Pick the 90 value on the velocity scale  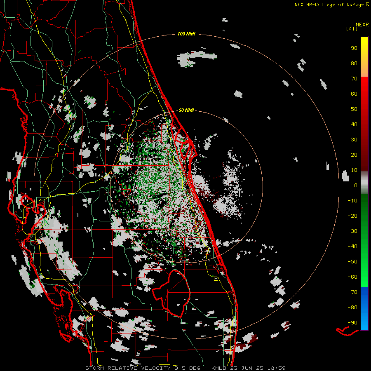pyautogui.click(x=354, y=48)
